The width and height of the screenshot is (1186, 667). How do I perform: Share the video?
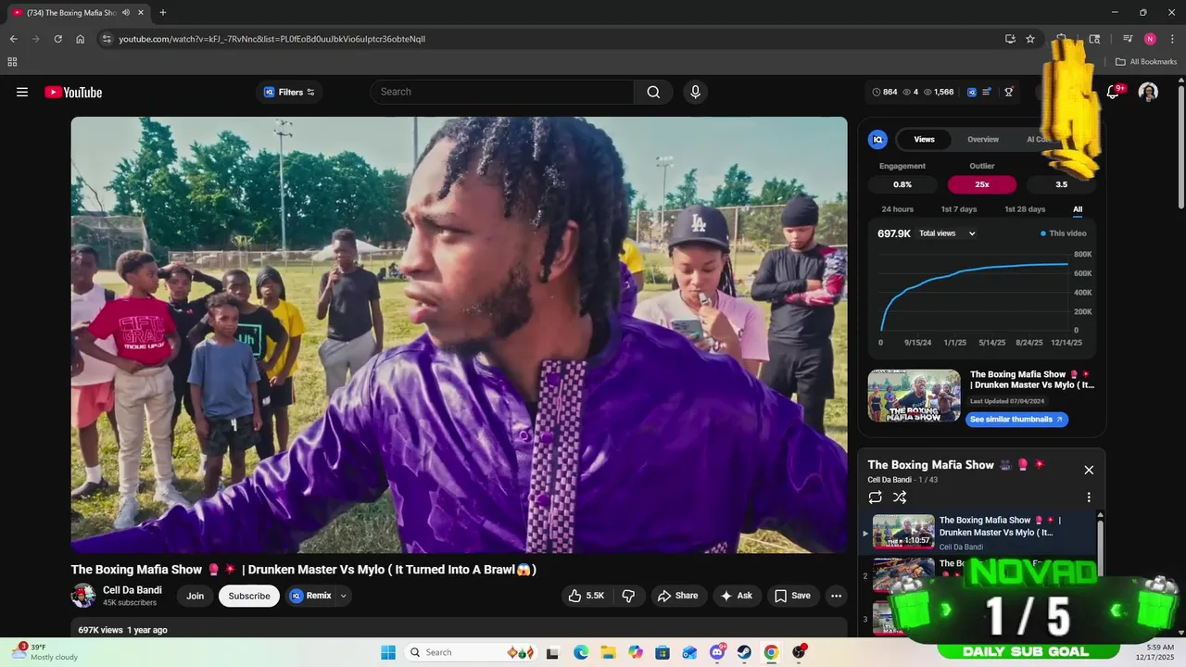click(x=677, y=596)
